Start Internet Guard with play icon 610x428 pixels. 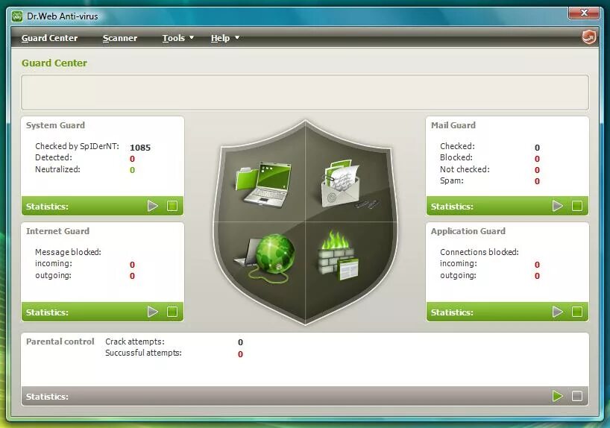point(152,312)
